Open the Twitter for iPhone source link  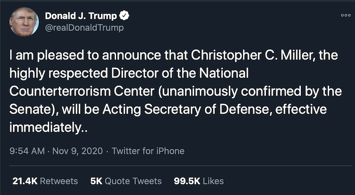click(x=148, y=151)
